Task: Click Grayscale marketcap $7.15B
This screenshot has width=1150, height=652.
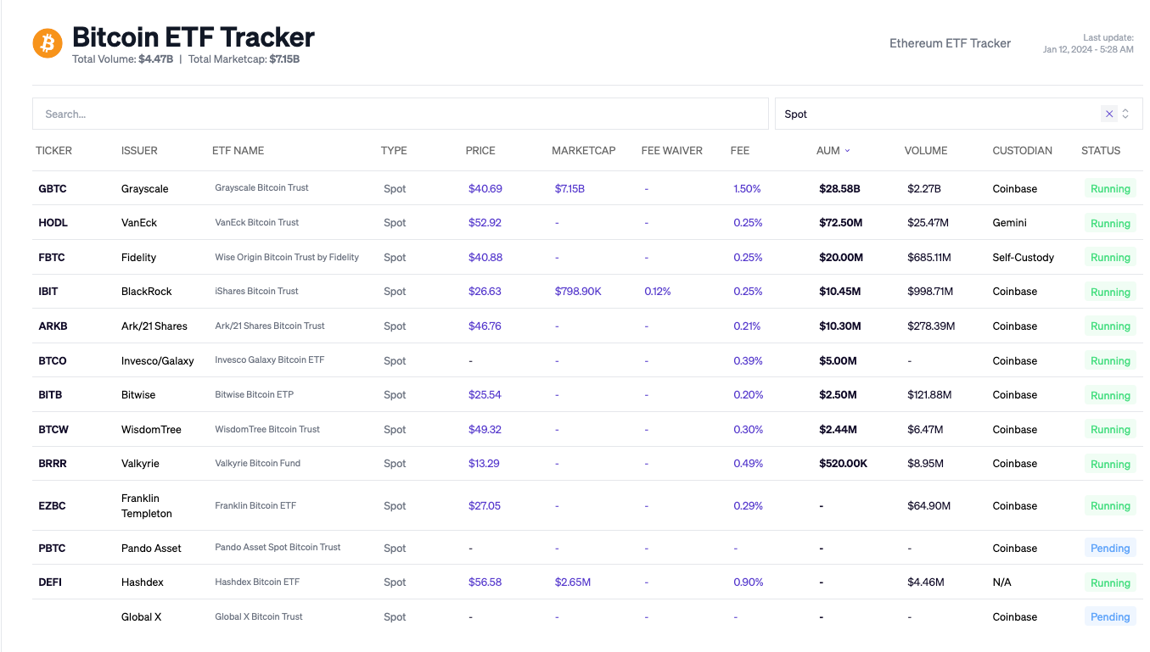Action: coord(569,189)
